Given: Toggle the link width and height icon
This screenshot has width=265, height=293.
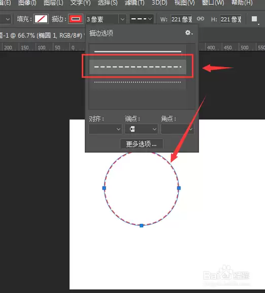Looking at the screenshot, I should point(201,19).
